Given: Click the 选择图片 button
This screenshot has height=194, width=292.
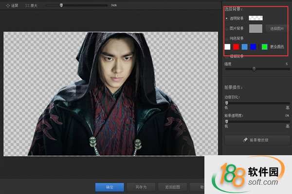Looking at the screenshot, I should point(277,29).
